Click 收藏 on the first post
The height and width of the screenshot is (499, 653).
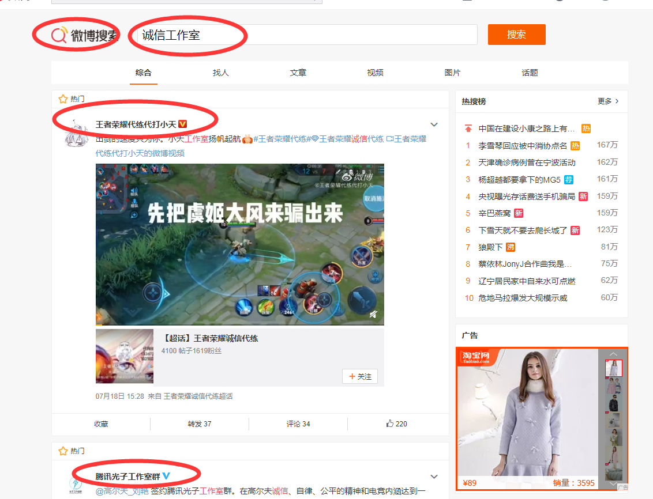(101, 424)
